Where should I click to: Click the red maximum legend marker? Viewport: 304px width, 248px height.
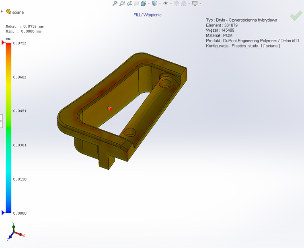(4, 43)
